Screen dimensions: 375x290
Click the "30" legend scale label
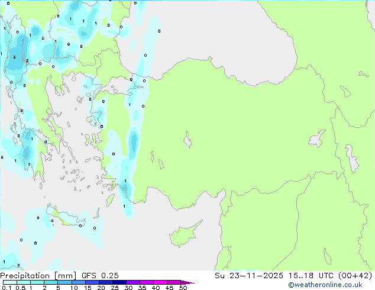click(x=128, y=288)
